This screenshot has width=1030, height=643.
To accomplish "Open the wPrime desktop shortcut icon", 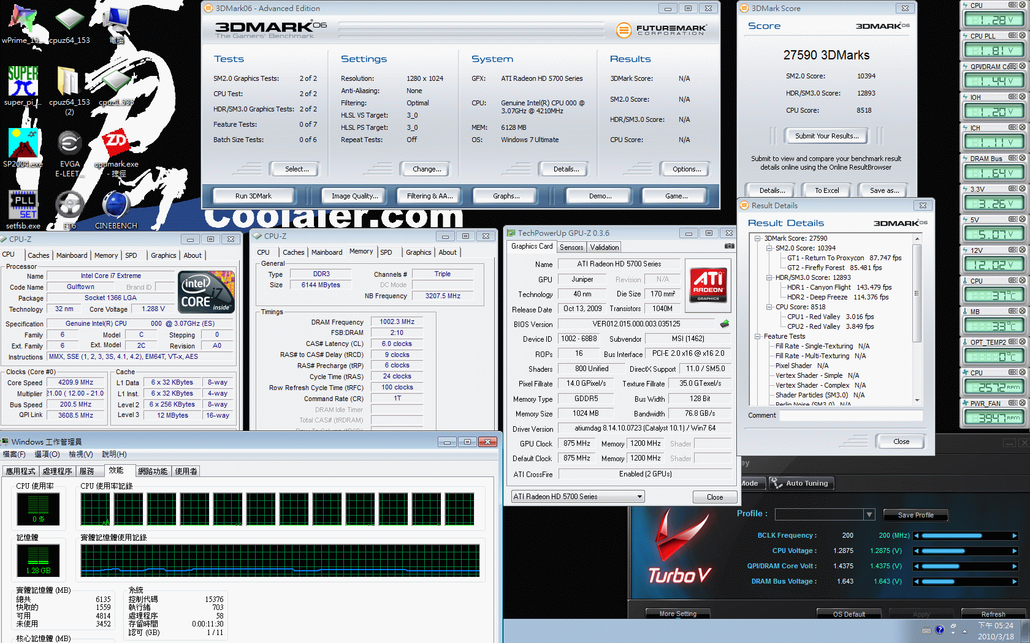I will [23, 18].
